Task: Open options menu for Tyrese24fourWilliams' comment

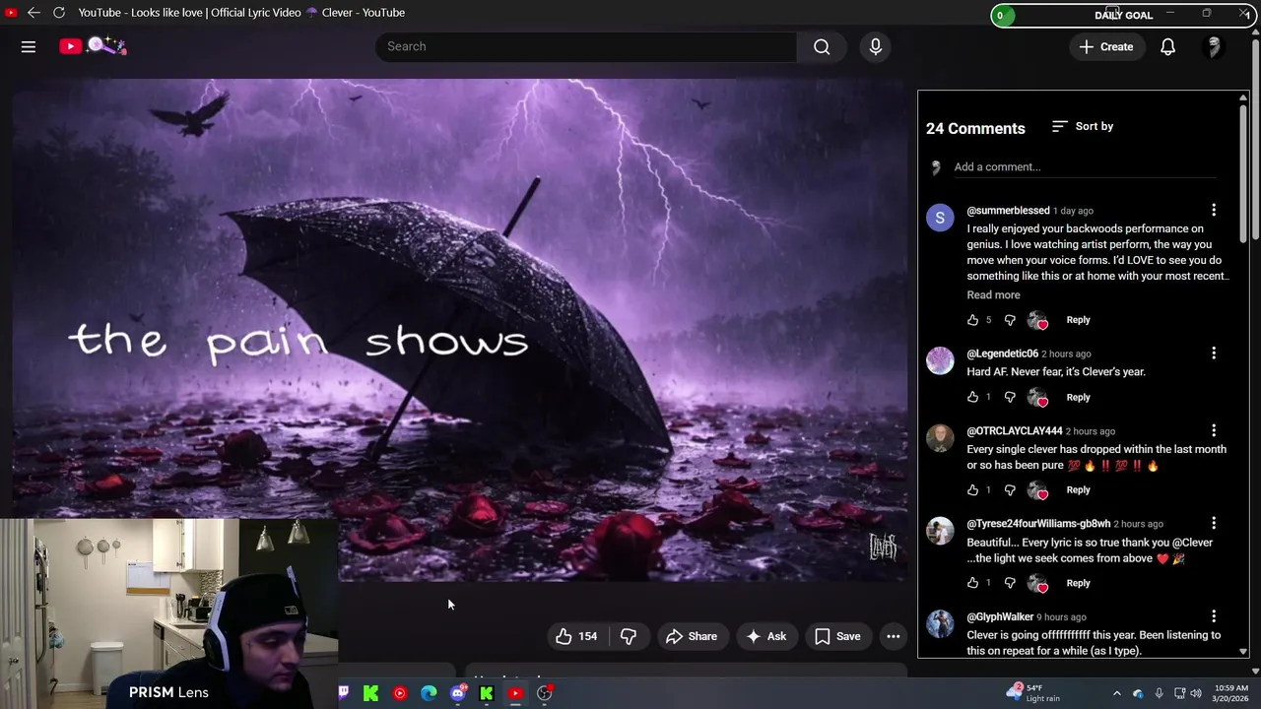Action: pyautogui.click(x=1214, y=524)
